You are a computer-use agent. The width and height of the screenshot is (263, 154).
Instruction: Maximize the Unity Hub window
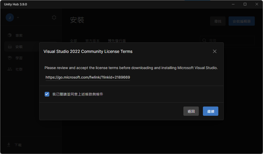click(x=245, y=4)
